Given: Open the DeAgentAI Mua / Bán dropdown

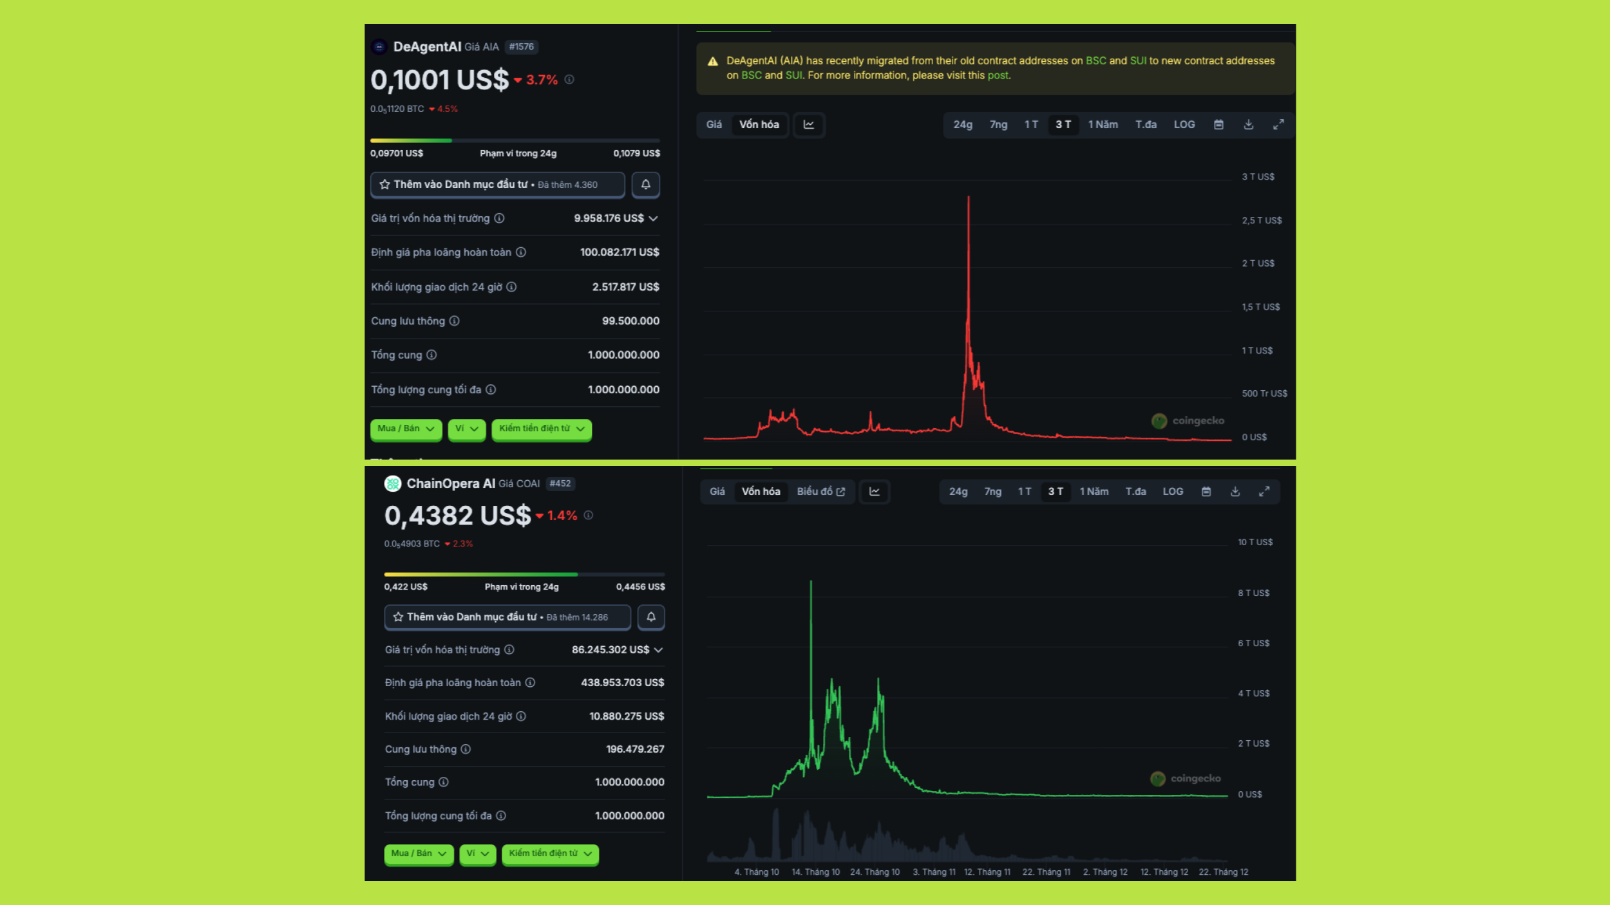Looking at the screenshot, I should coord(406,429).
